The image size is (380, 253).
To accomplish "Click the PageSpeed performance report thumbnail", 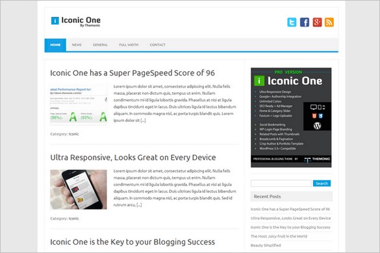I will (x=79, y=104).
